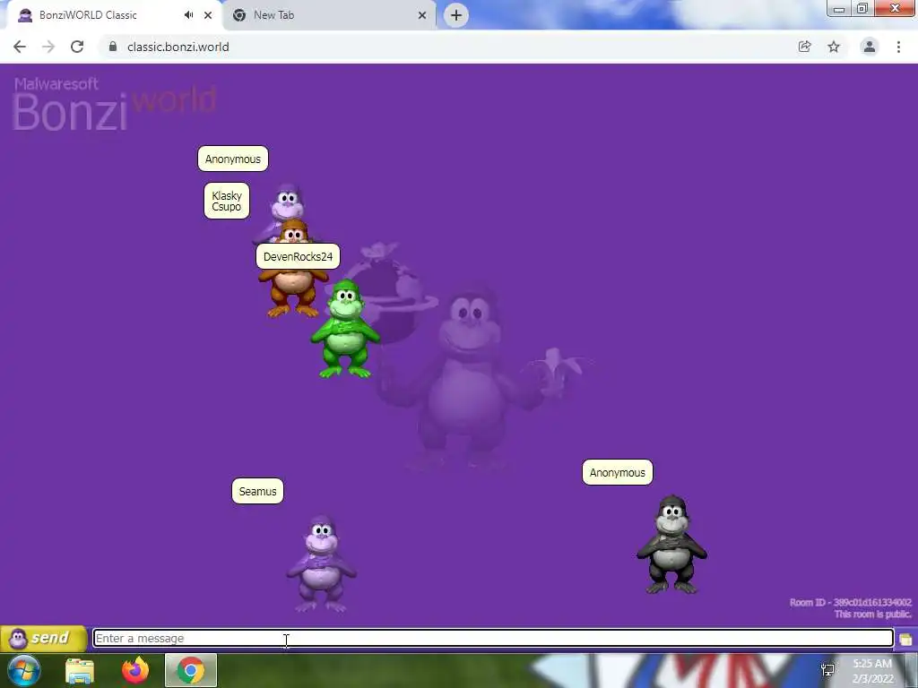Open the Chrome profile menu
Viewport: 918px width, 688px height.
click(870, 47)
